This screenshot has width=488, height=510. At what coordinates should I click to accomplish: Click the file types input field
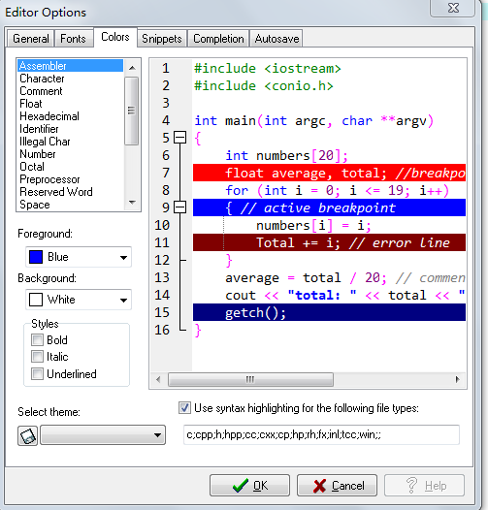pos(322,434)
